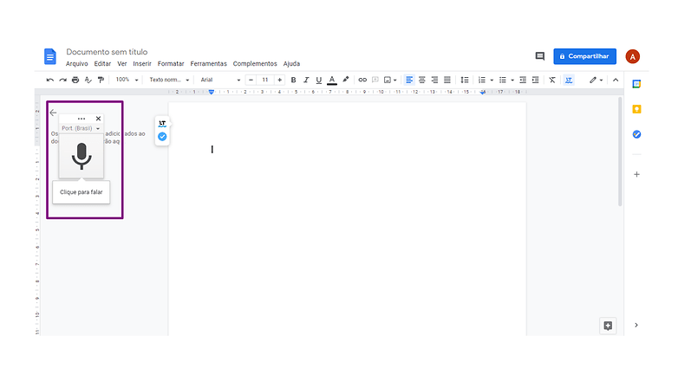Toggle italic formatting
The width and height of the screenshot is (678, 381).
coord(306,80)
